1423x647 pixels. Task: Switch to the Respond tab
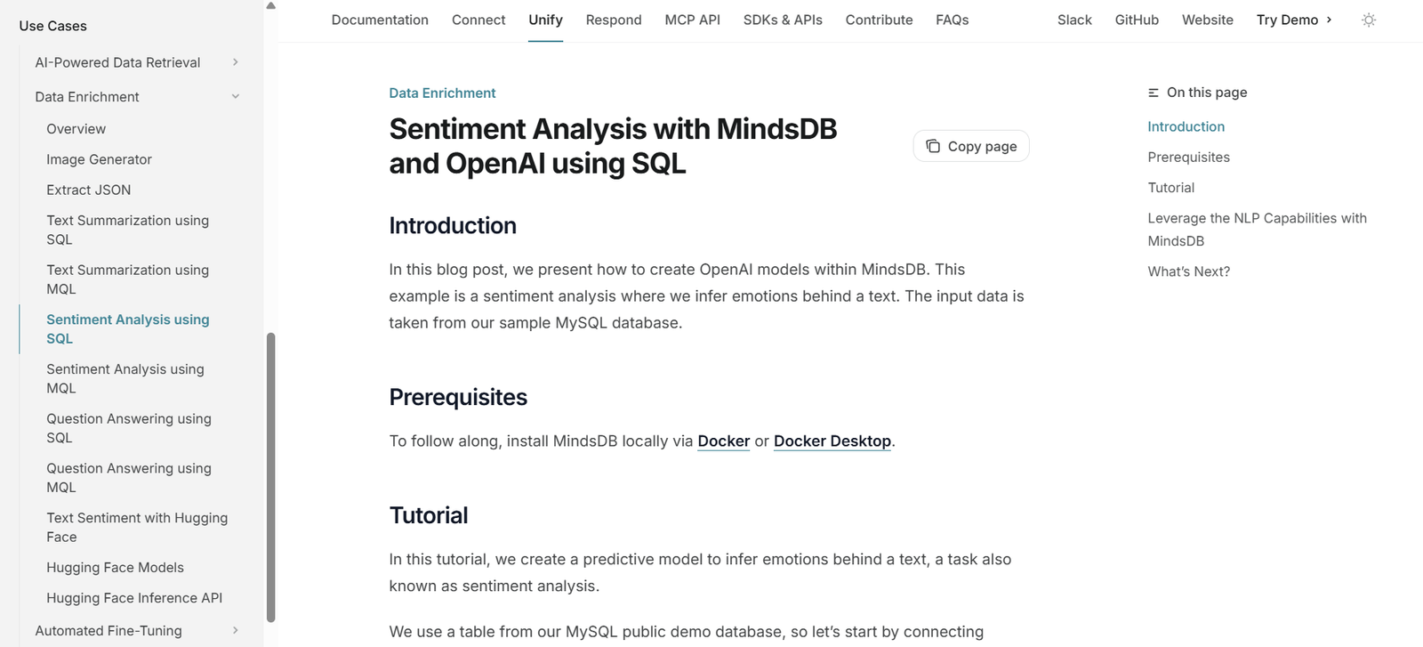(614, 19)
